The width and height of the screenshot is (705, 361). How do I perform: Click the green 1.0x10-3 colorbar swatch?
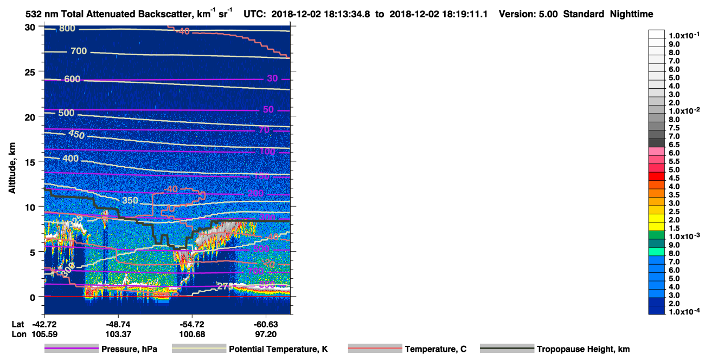click(657, 235)
